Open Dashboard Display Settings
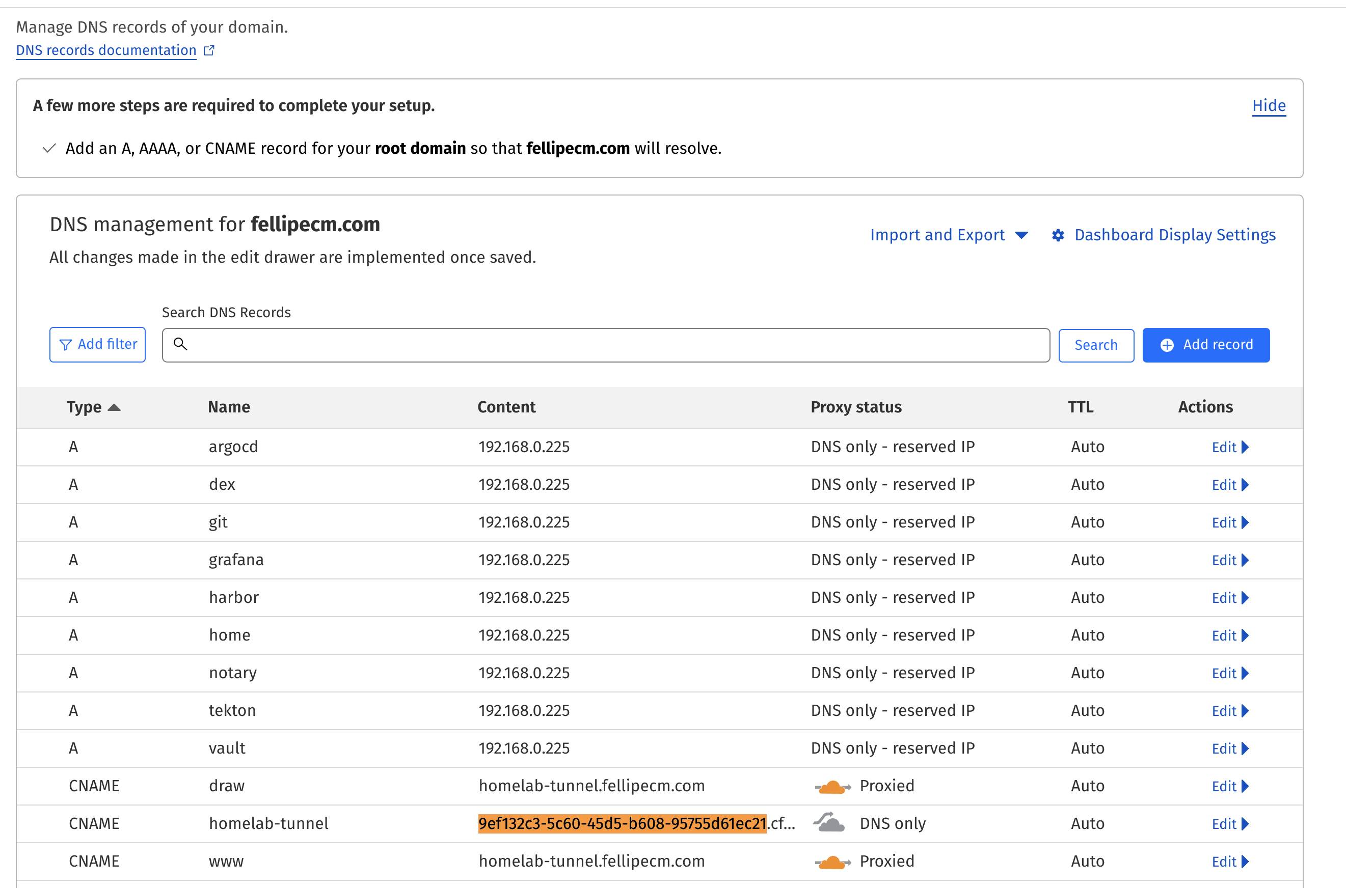 pos(1174,234)
